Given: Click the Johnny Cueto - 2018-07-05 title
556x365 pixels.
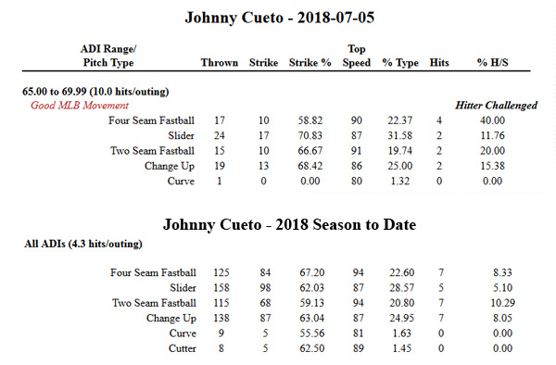Looking at the screenshot, I should (280, 18).
